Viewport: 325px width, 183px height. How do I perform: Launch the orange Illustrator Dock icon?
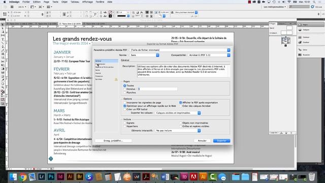tap(203, 177)
